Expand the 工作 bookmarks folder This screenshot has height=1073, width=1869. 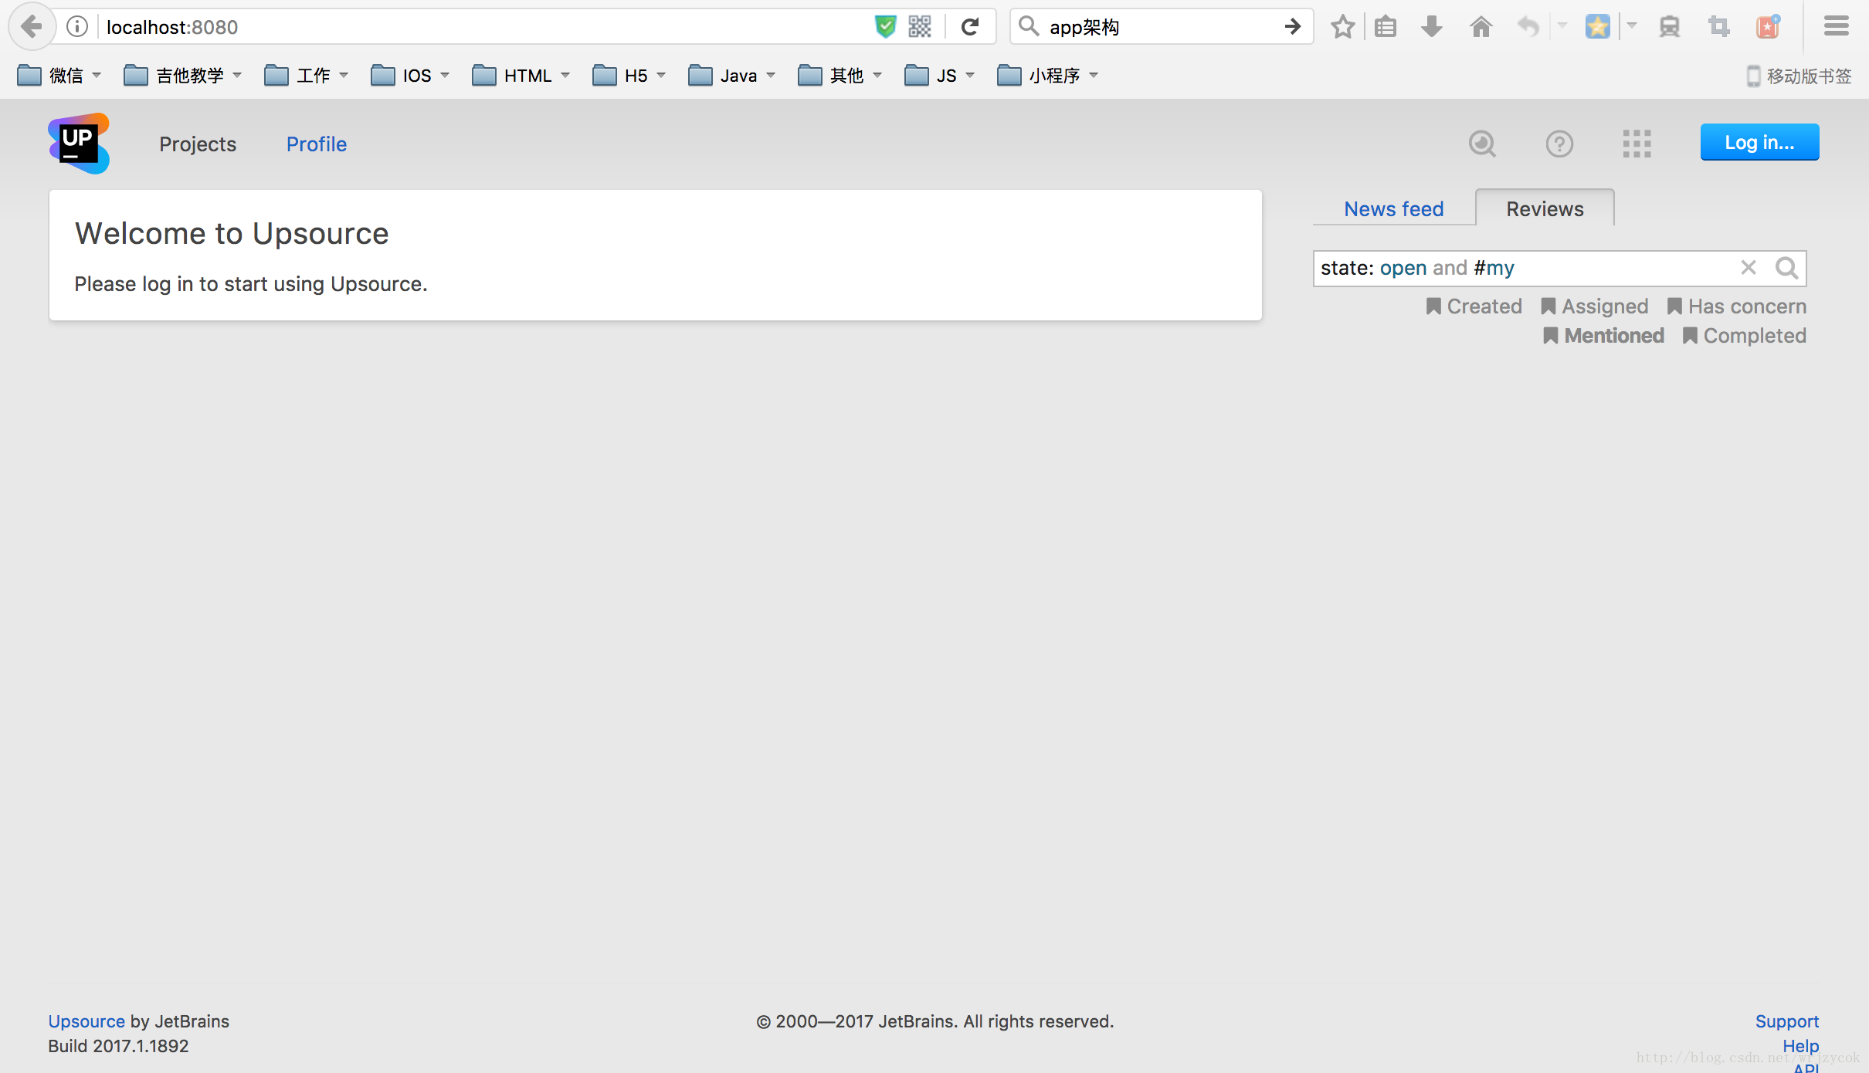click(x=307, y=76)
